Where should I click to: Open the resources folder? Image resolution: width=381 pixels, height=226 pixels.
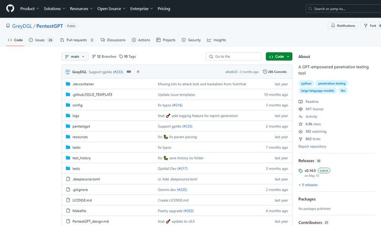(80, 137)
